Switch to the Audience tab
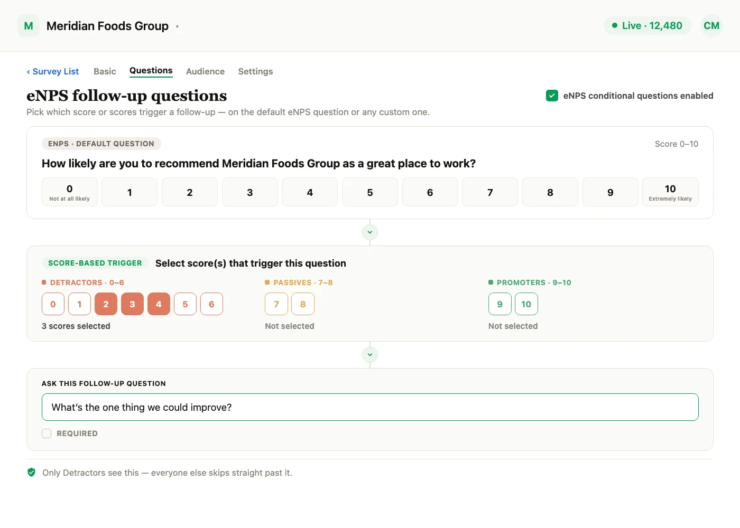 pyautogui.click(x=205, y=71)
